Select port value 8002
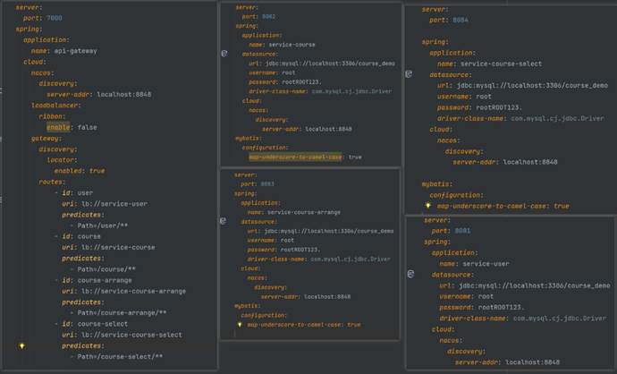 [269, 16]
